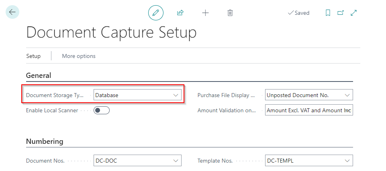This screenshot has width=386, height=171.
Task: Click the plus icon to create new
Action: click(x=205, y=13)
